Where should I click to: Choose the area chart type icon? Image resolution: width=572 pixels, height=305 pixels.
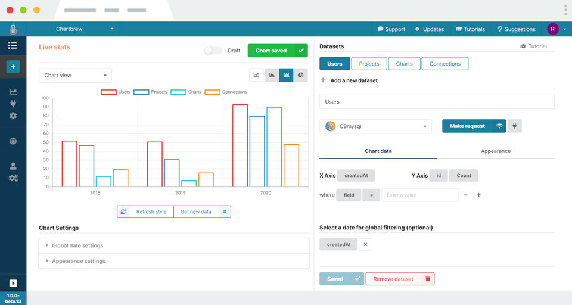272,75
